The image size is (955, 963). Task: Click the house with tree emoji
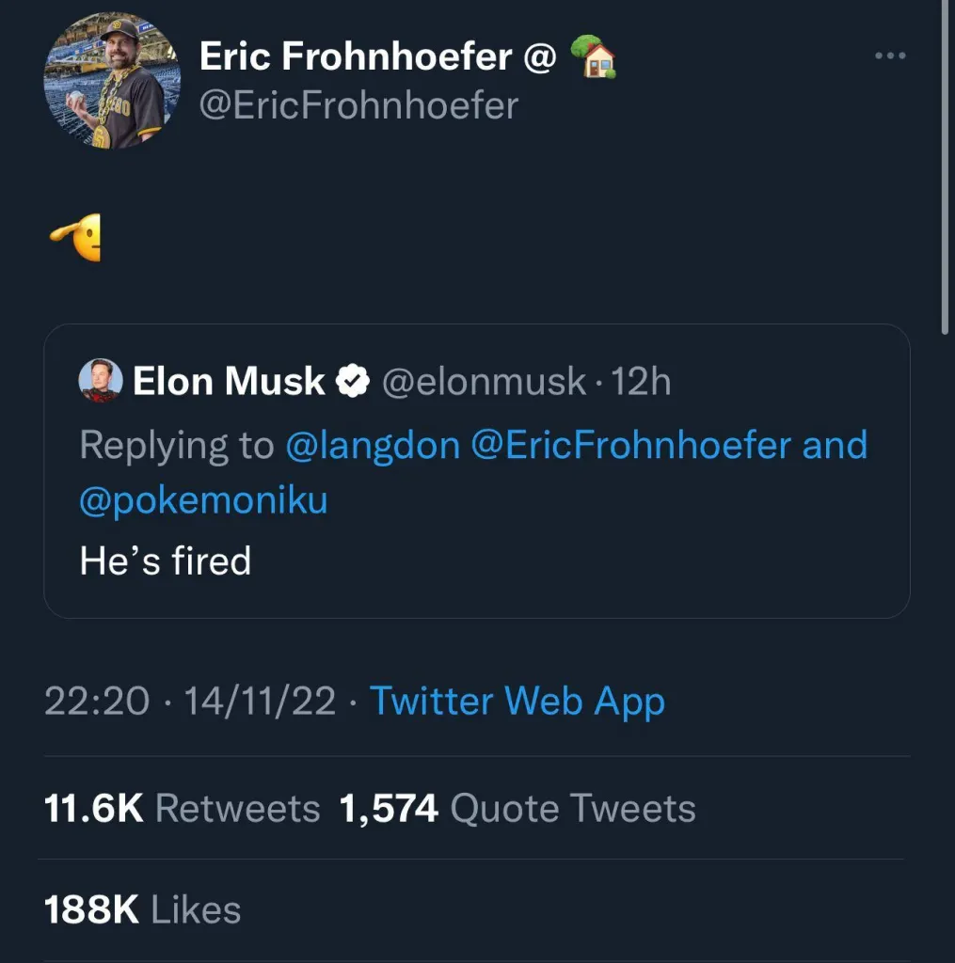(593, 56)
